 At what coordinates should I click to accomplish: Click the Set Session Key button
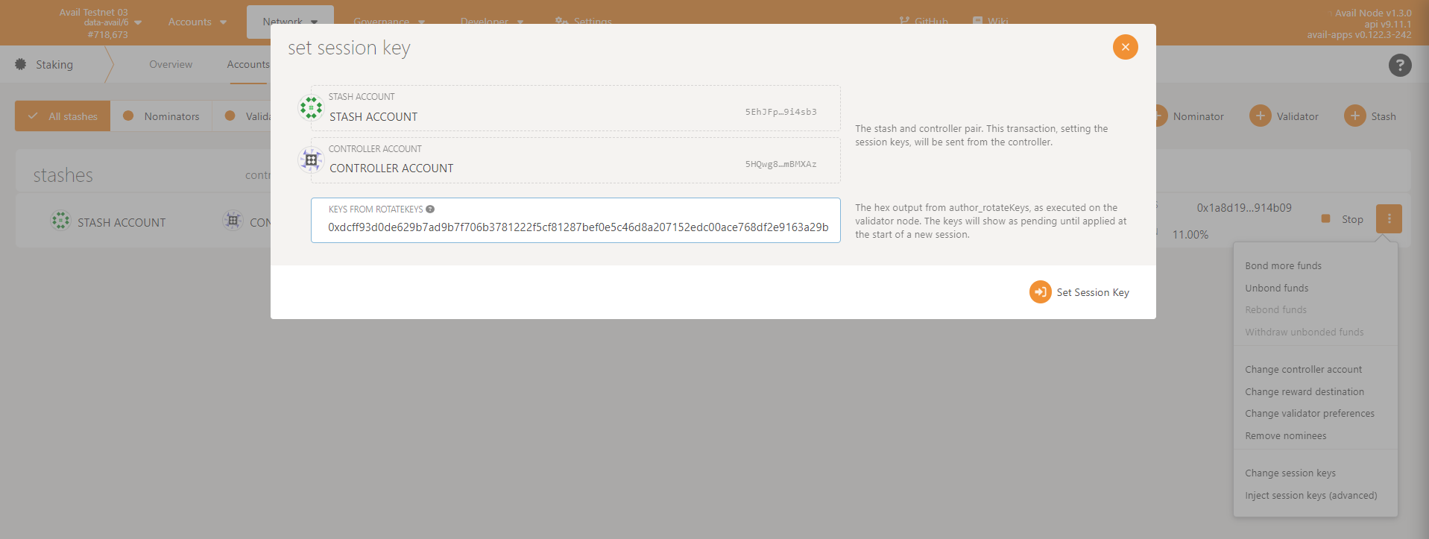(1079, 292)
